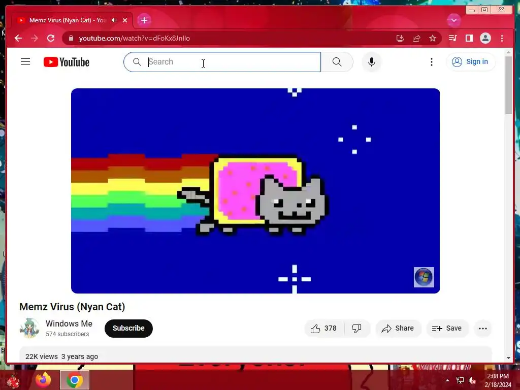This screenshot has width=520, height=390.
Task: Share the video
Action: tap(398, 329)
